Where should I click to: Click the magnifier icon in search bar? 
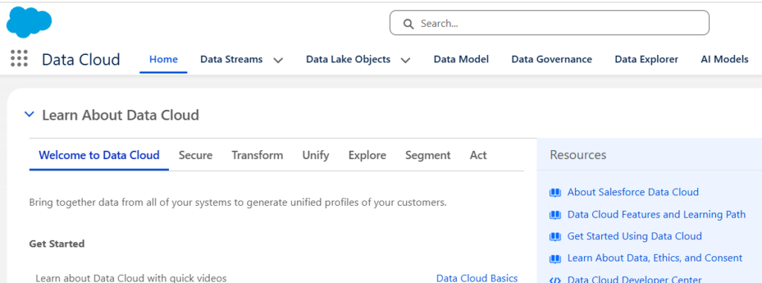tap(409, 23)
